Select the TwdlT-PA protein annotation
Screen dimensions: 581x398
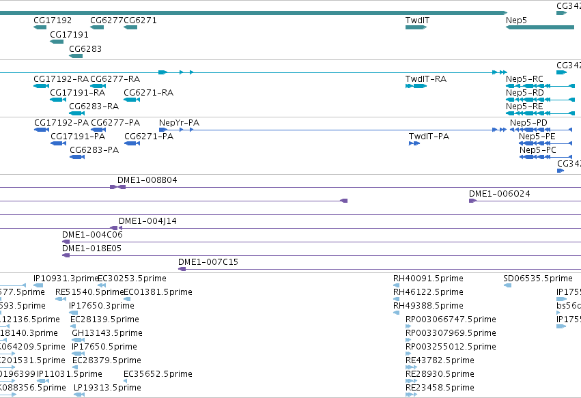click(x=414, y=143)
